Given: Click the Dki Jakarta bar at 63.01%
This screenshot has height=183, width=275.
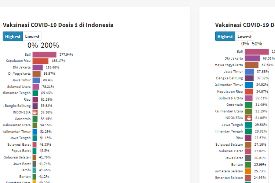Looking at the screenshot, I should (252, 58).
